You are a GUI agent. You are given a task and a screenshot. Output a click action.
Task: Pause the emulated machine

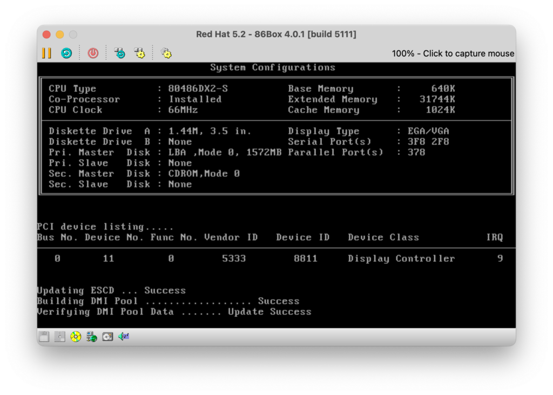(46, 53)
